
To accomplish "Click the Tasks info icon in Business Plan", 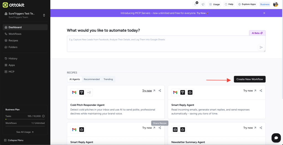I will pos(43,116).
